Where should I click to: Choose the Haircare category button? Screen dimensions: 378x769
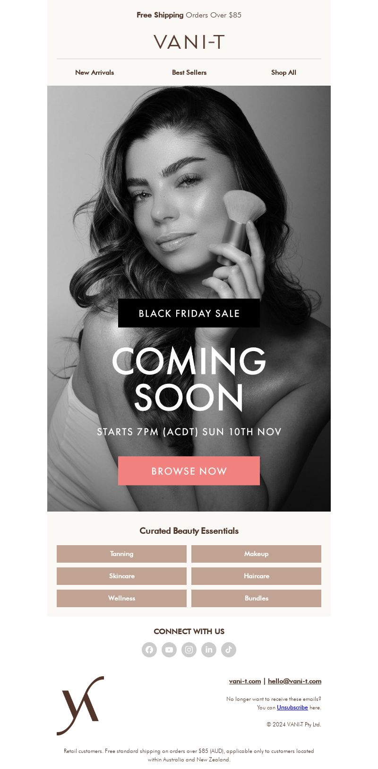pyautogui.click(x=256, y=576)
